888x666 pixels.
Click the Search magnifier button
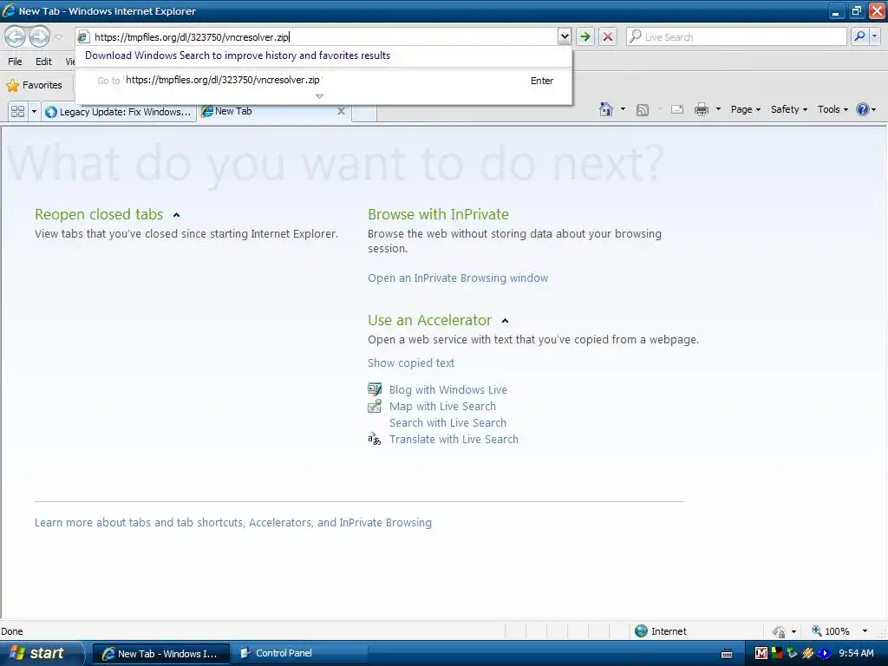pyautogui.click(x=859, y=36)
